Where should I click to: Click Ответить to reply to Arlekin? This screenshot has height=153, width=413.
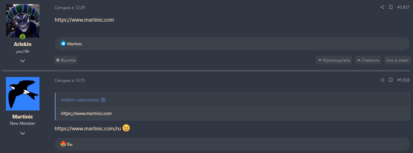368,60
